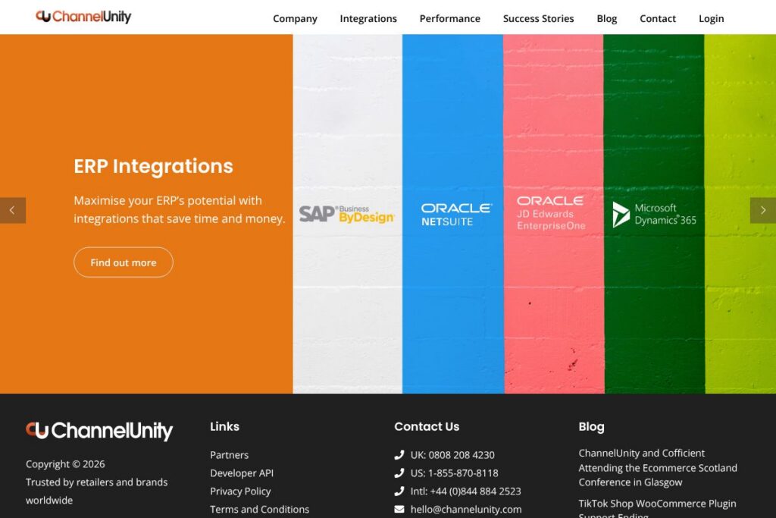
Task: Go to the previous slide arrow
Action: 12,210
